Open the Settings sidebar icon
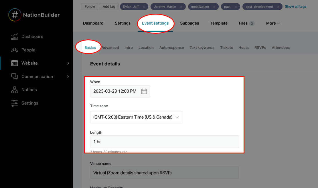The image size is (318, 188). tap(14, 103)
